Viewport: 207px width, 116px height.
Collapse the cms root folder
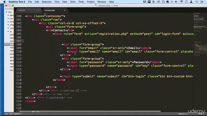(6, 12)
